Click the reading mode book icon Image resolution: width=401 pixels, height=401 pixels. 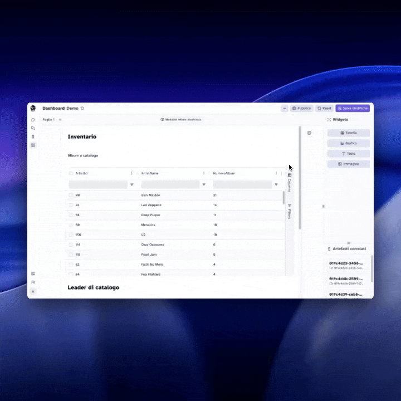(162, 119)
